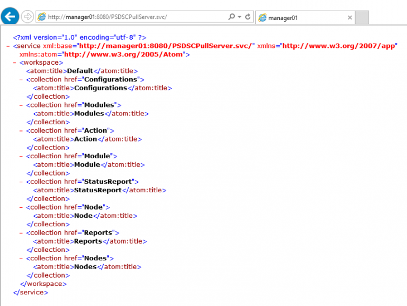Collapse the Reports collection node
407x306 pixels.
tap(21, 233)
